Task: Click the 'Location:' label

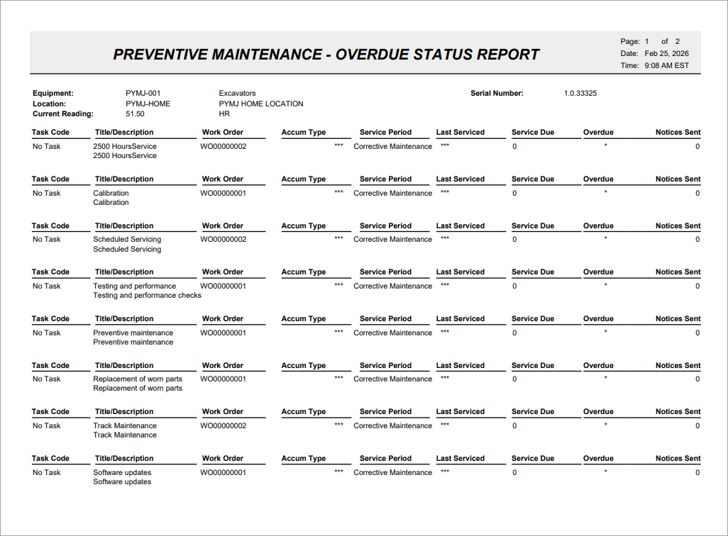Action: coord(49,104)
